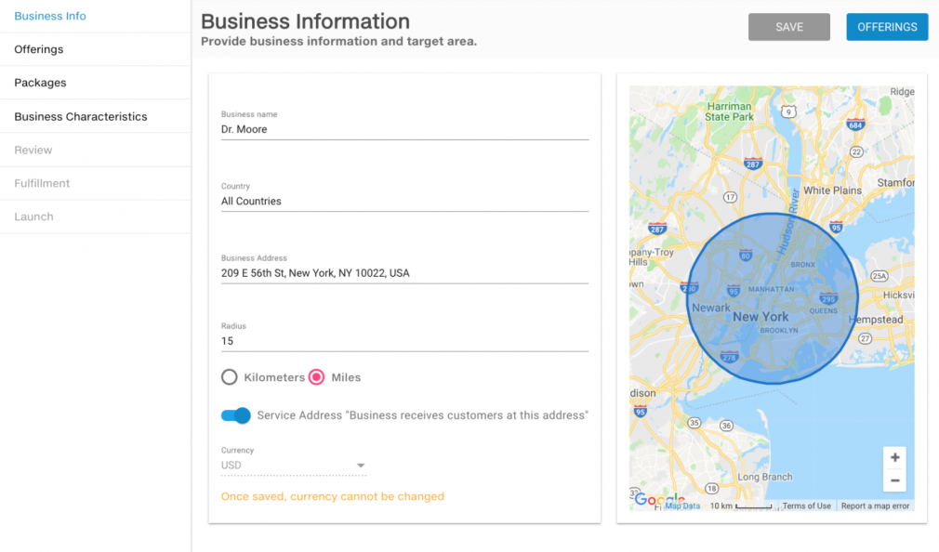Zoom in on the map
Viewport: 939px width, 552px height.
click(894, 457)
